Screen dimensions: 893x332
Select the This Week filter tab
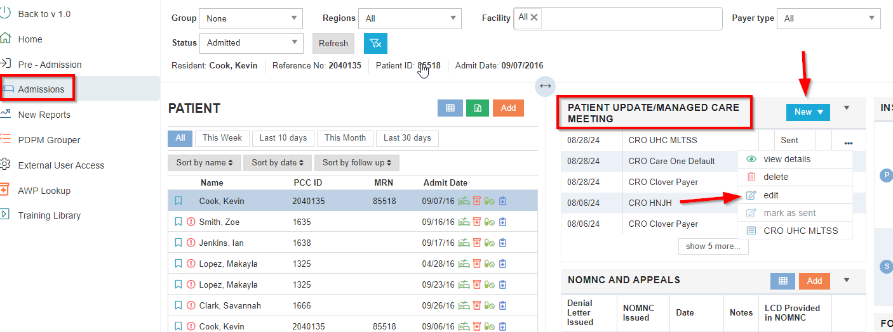[x=222, y=138]
